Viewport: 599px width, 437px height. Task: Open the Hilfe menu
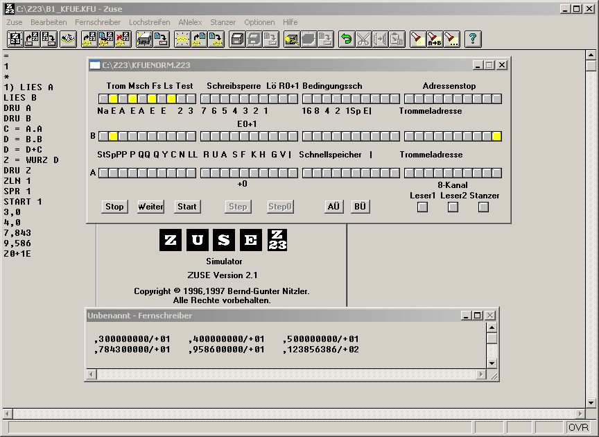290,22
